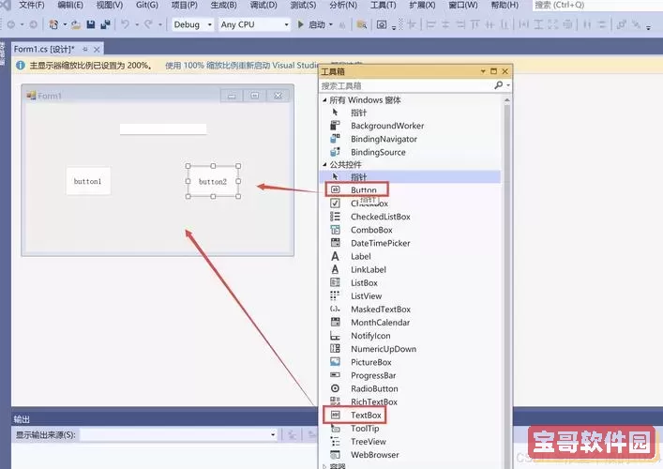Open the 视图(V) menu
The height and width of the screenshot is (469, 663).
coord(110,5)
